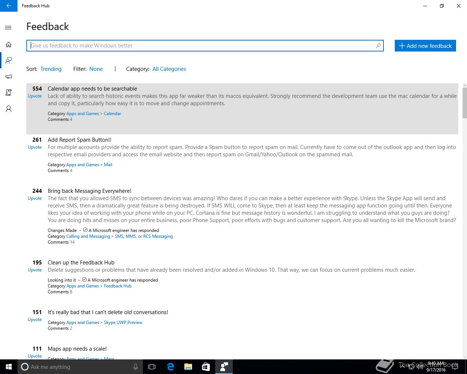The image size is (467, 374).
Task: Open 'It's really bad that I can't delete' title
Action: (x=108, y=312)
